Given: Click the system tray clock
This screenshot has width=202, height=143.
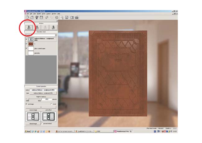Looking at the screenshot, I should click(x=175, y=131).
